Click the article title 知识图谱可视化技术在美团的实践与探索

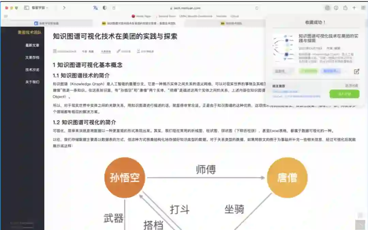(115, 36)
